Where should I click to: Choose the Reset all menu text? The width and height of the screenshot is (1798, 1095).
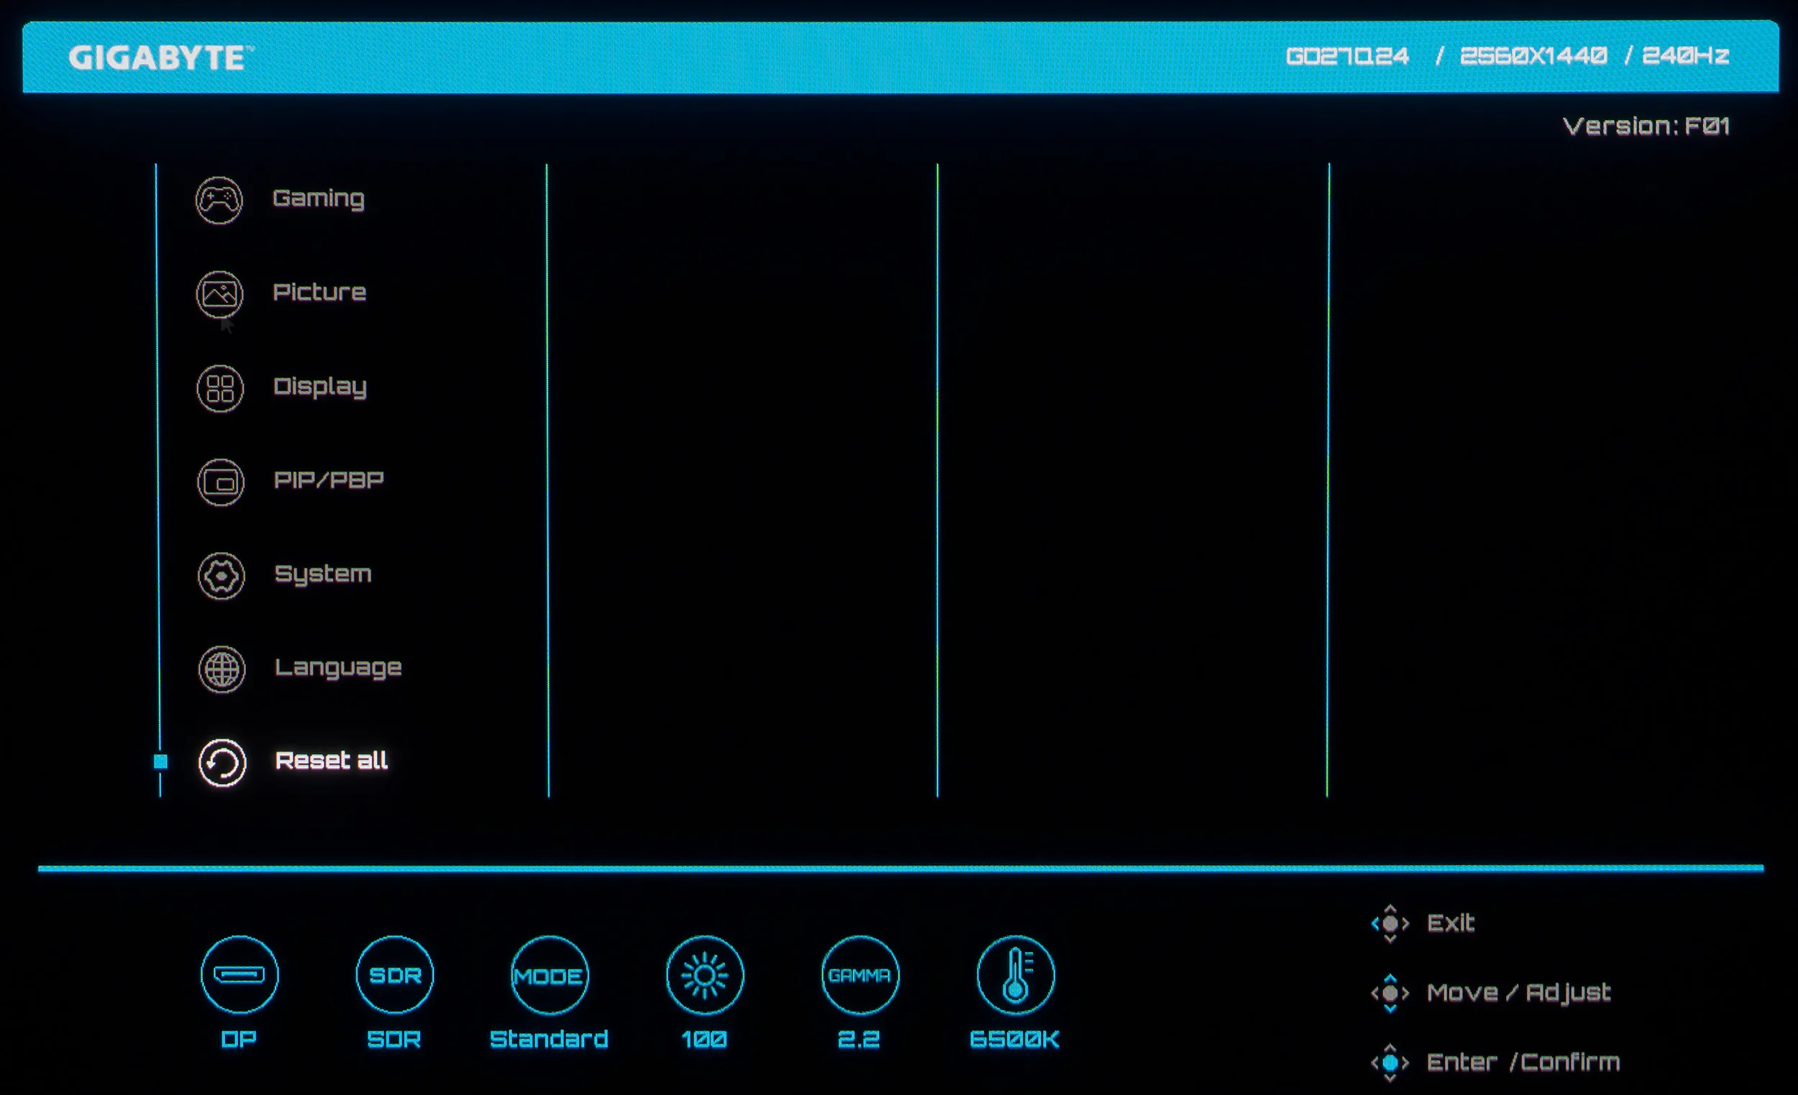pos(332,761)
